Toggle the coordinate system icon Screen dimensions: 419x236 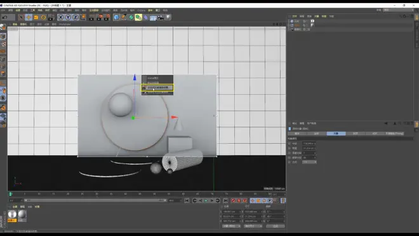83,17
